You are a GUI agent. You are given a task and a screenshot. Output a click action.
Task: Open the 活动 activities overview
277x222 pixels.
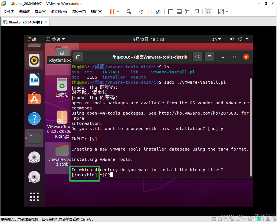pos(32,39)
